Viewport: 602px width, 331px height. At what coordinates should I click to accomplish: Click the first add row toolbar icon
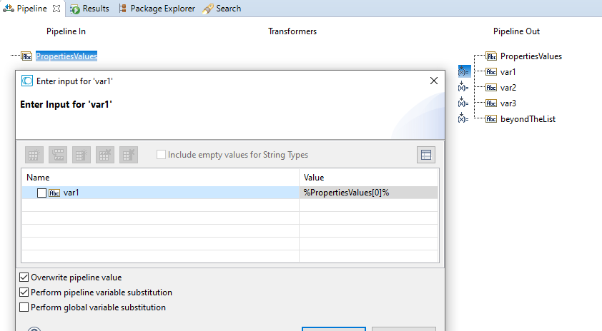34,156
